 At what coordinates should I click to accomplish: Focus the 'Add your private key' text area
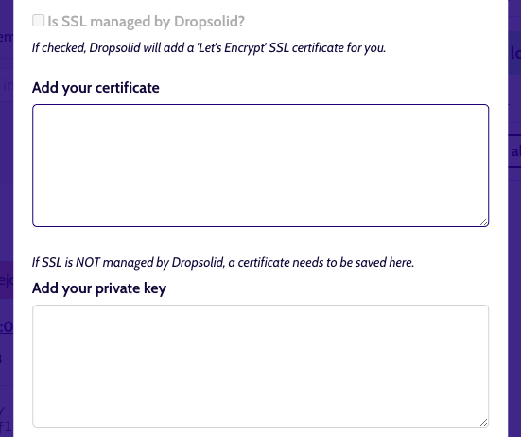click(261, 366)
